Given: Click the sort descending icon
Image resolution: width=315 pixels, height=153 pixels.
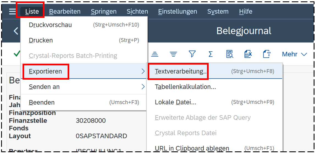Looking at the screenshot, I should tap(173, 54).
